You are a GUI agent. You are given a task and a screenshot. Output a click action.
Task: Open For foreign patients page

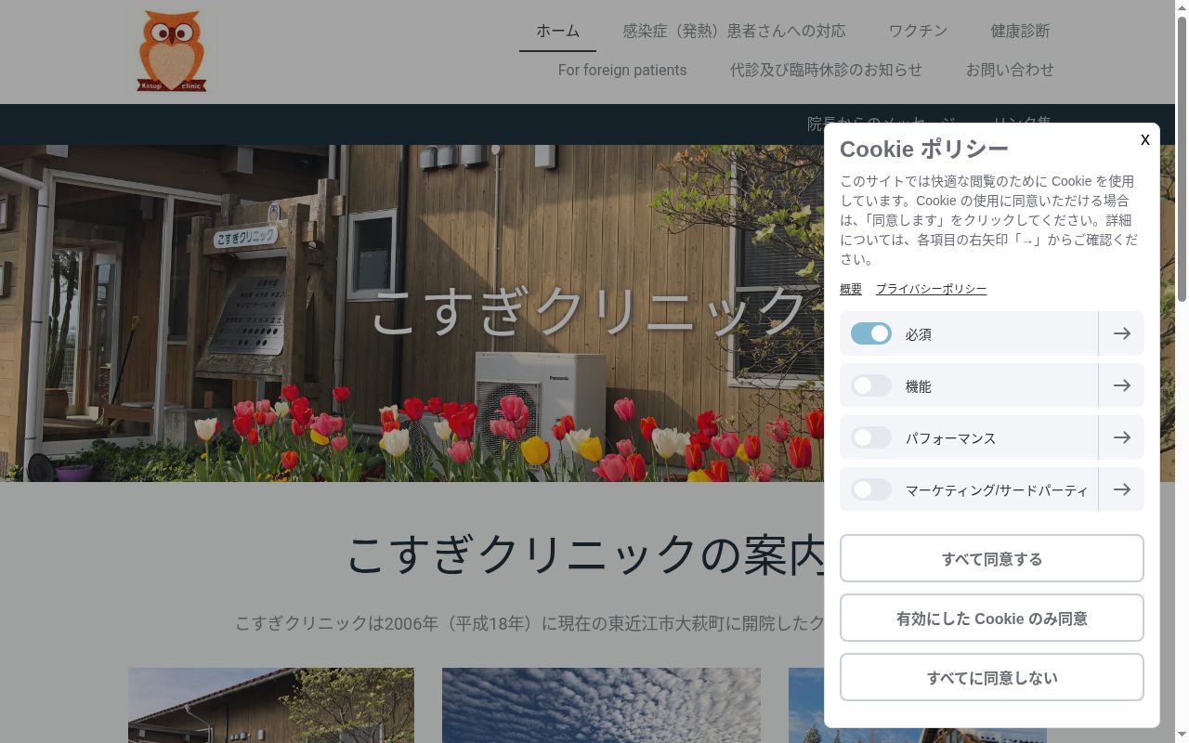click(x=622, y=70)
